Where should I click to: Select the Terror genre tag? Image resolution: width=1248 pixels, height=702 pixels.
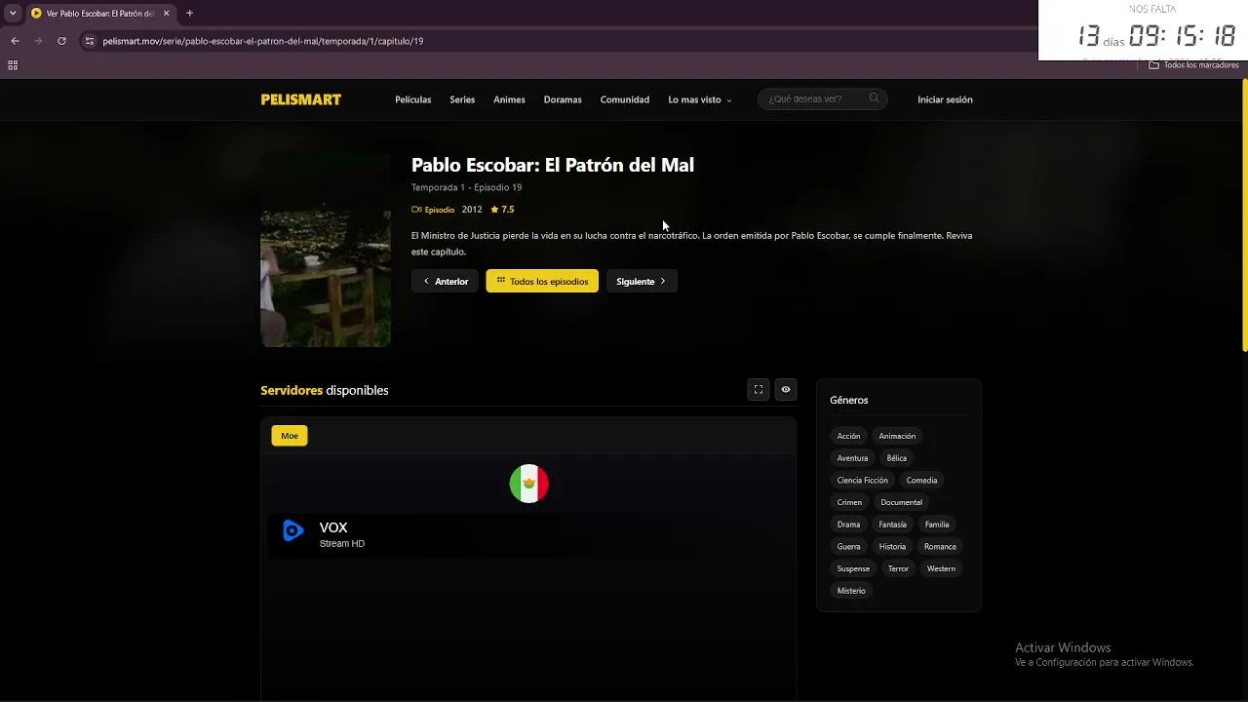pyautogui.click(x=898, y=569)
